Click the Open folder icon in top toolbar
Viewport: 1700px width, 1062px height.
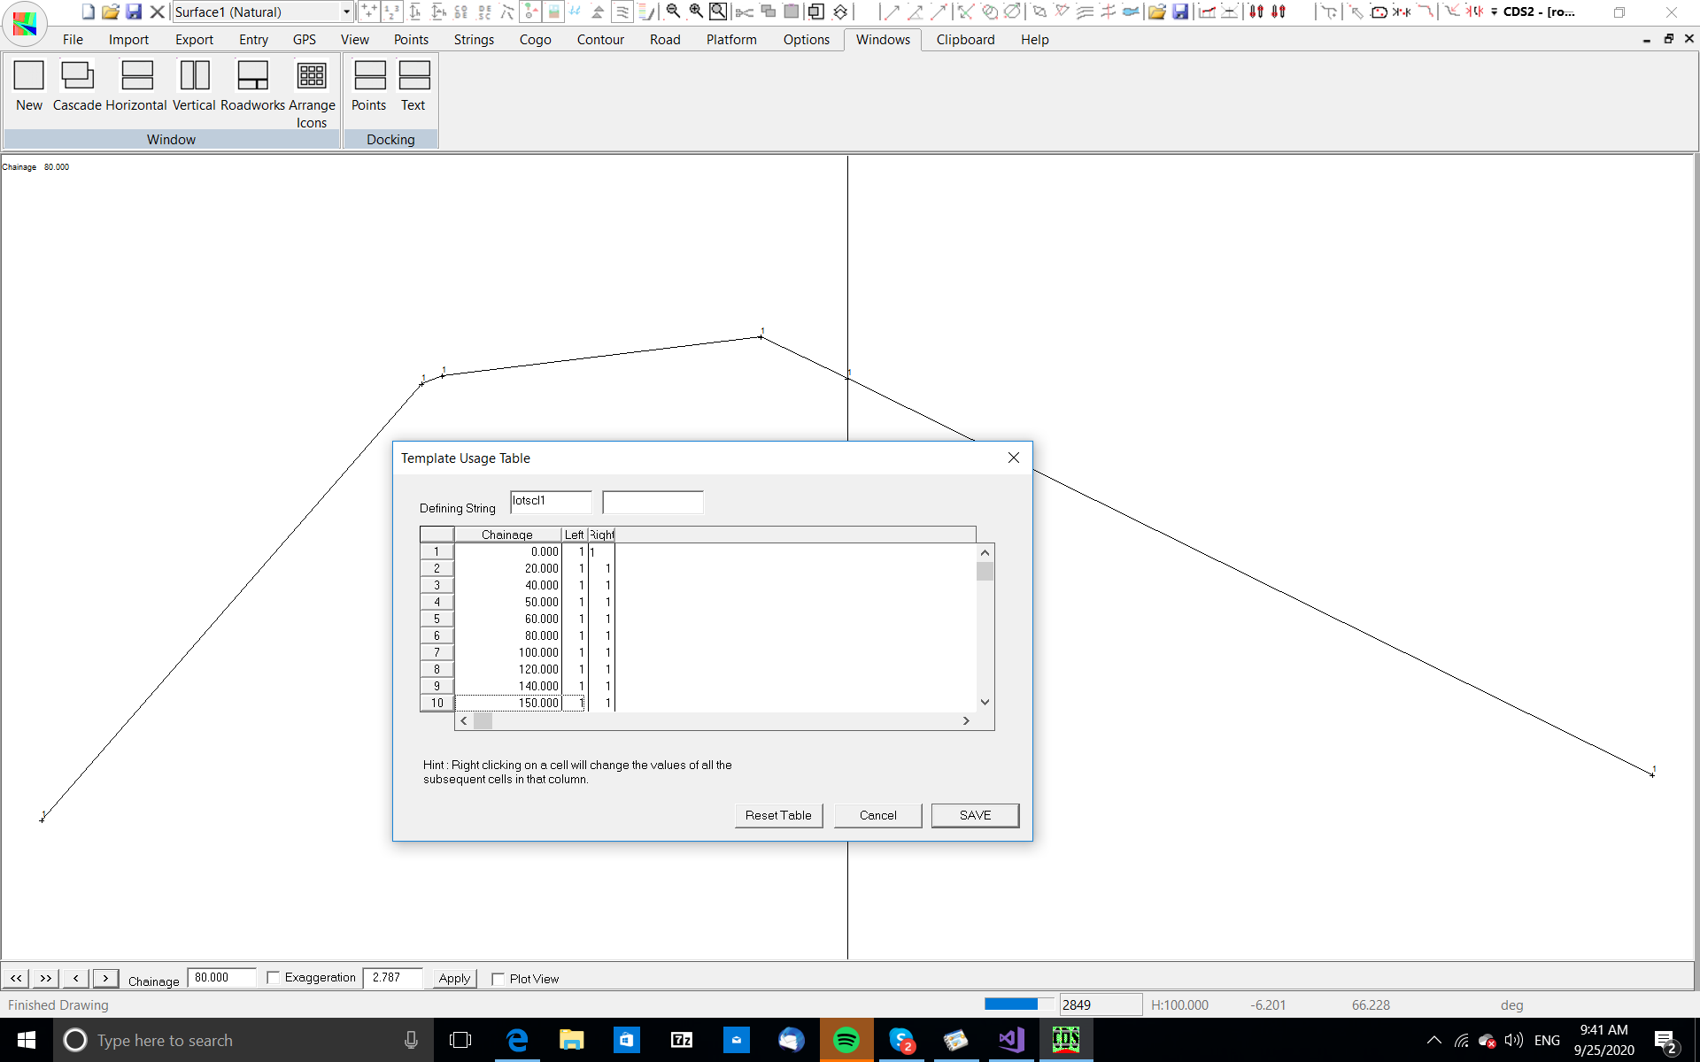coord(110,12)
